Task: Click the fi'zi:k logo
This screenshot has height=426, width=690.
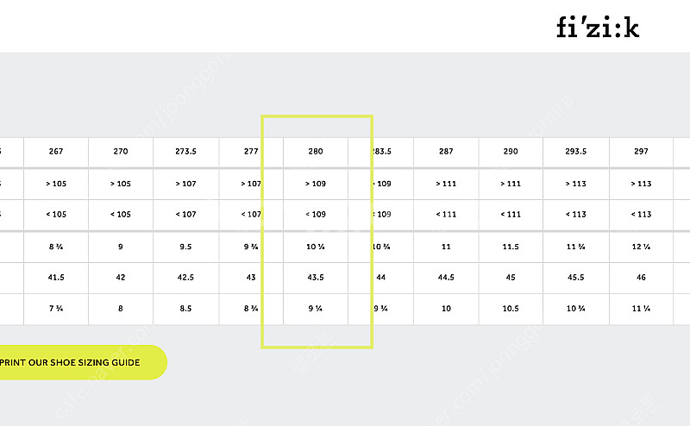Action: pos(598,28)
